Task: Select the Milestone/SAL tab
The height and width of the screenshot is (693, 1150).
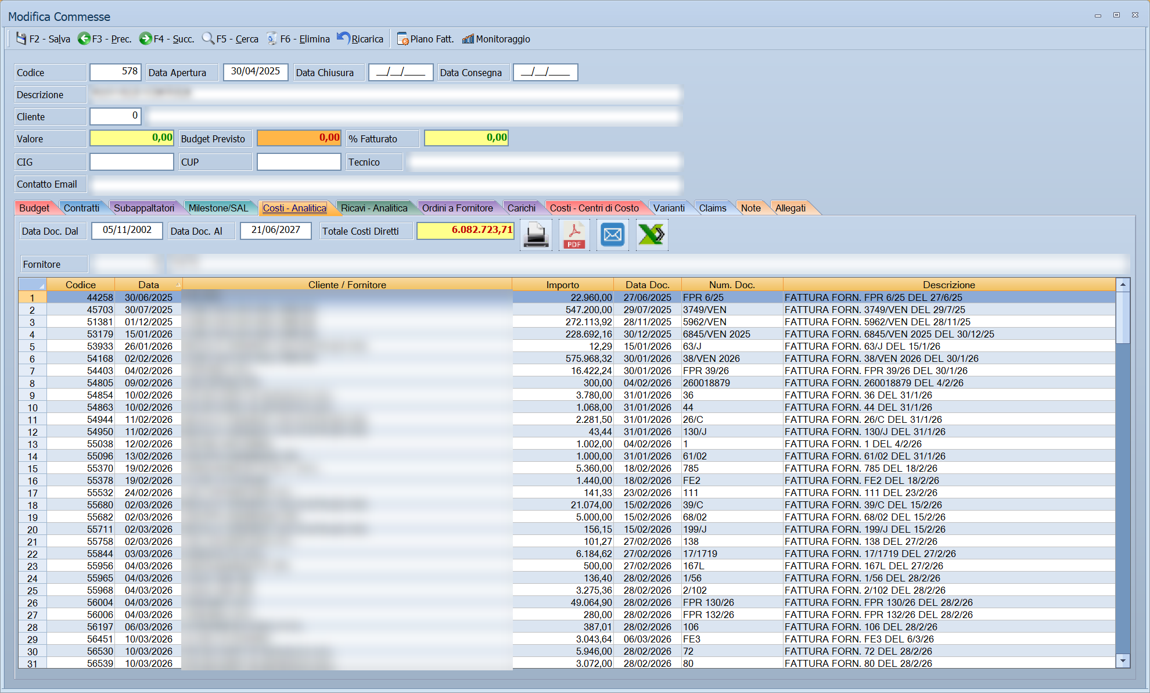Action: (x=218, y=208)
